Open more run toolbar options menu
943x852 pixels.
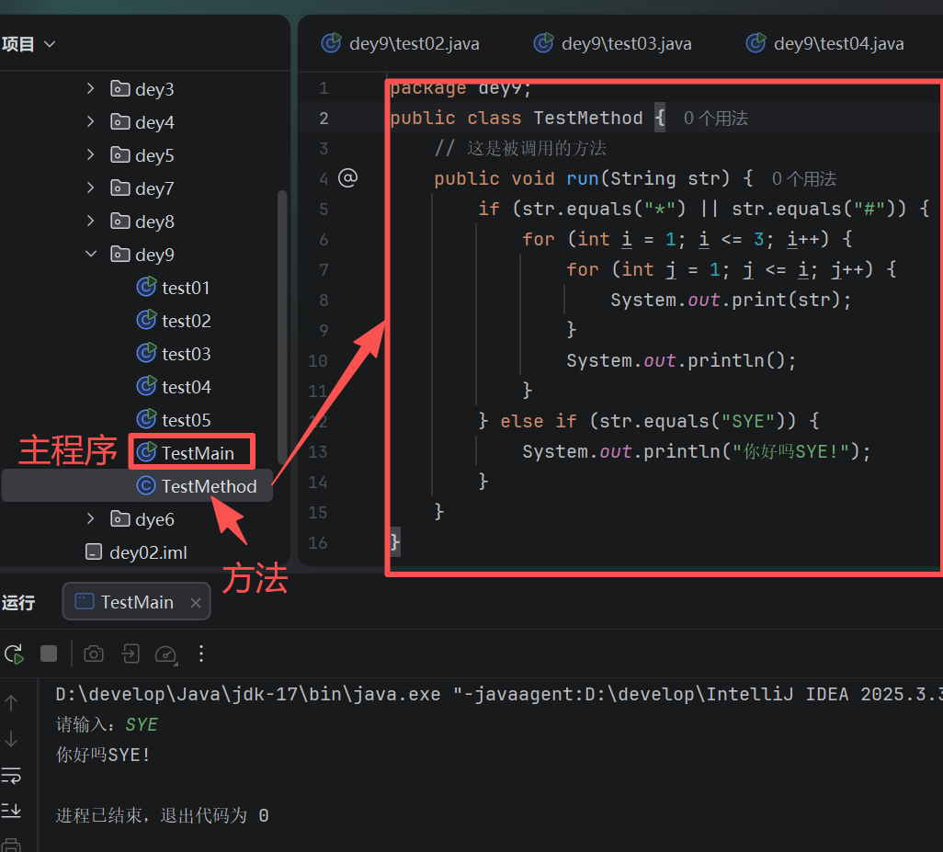click(201, 653)
